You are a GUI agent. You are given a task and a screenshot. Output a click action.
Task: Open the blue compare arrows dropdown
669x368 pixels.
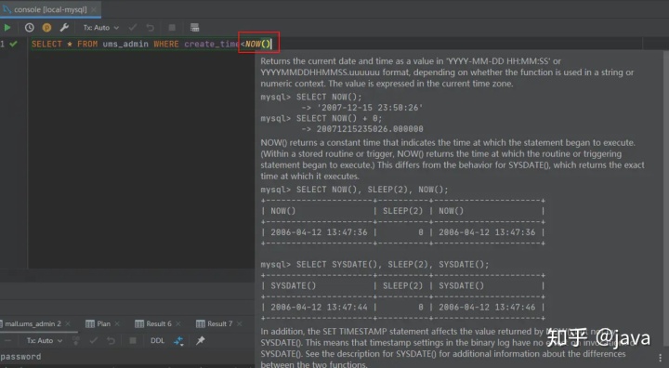coord(178,341)
